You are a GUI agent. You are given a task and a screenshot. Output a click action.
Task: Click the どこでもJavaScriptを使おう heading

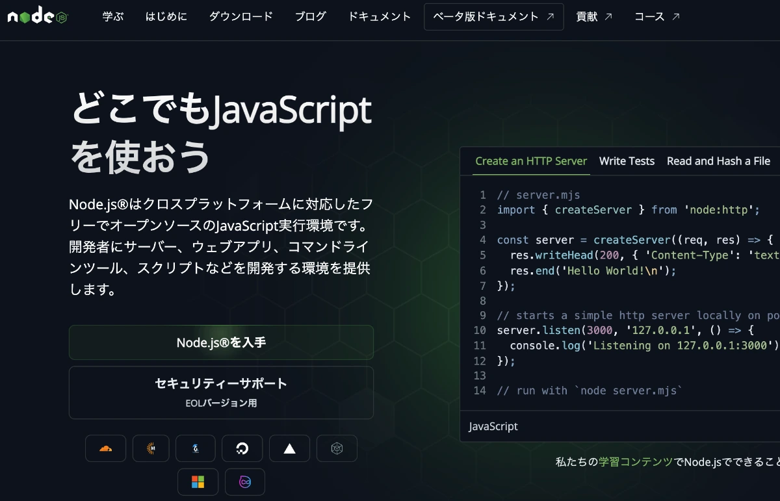pyautogui.click(x=221, y=133)
